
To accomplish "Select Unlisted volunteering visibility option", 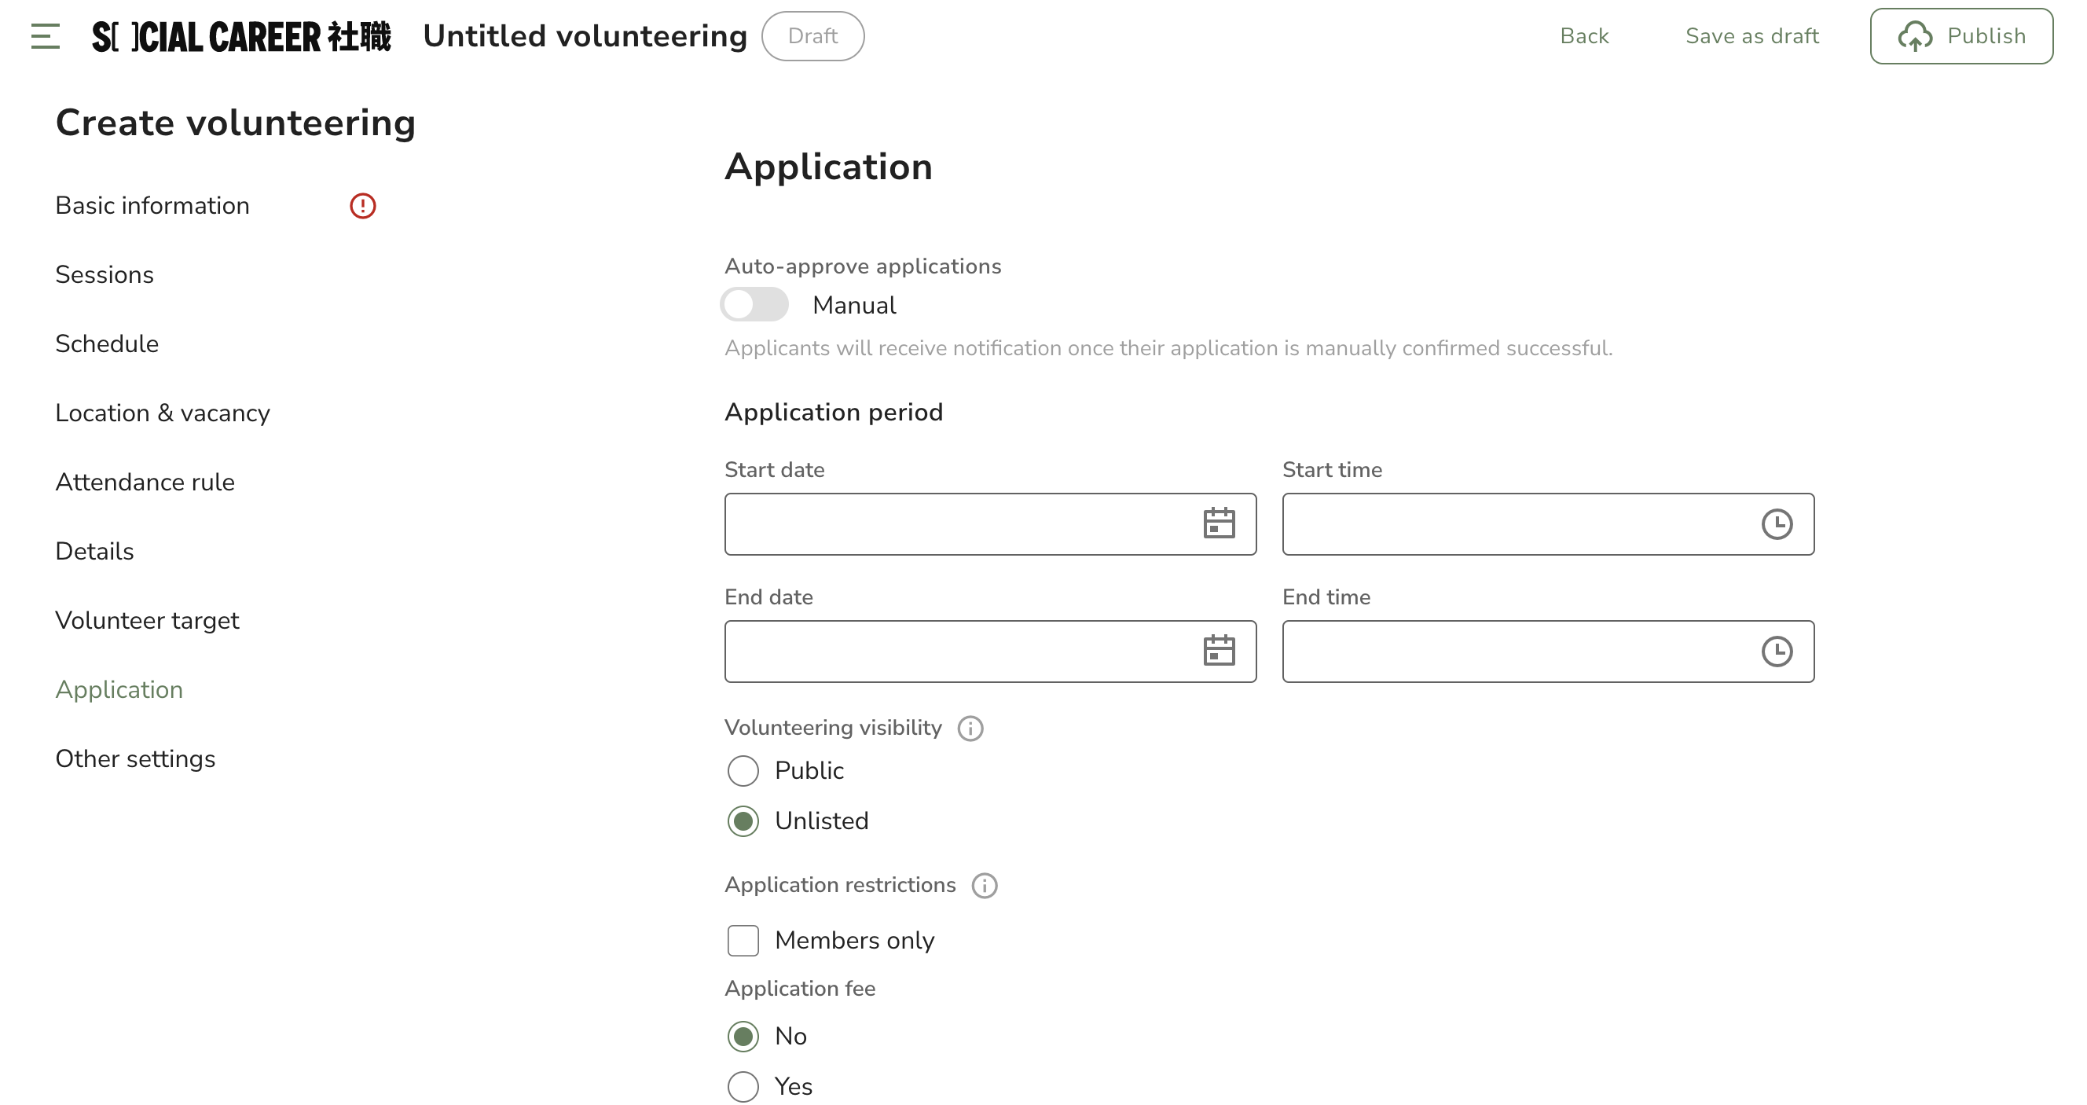I will 743,820.
